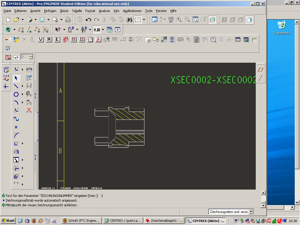
Task: Click the Print icon in toolbar
Action: click(x=68, y=20)
